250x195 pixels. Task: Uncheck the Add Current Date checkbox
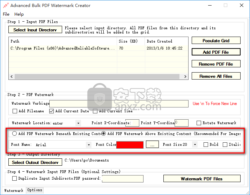coord(51,111)
